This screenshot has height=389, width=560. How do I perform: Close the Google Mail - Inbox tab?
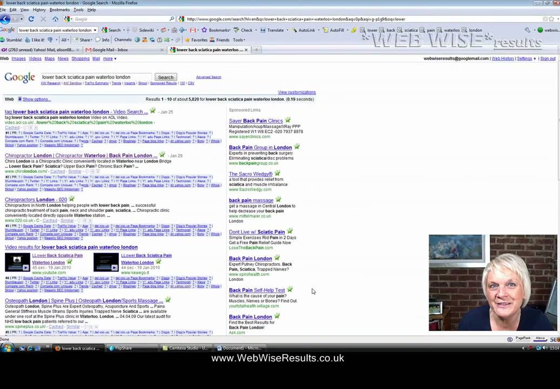162,50
